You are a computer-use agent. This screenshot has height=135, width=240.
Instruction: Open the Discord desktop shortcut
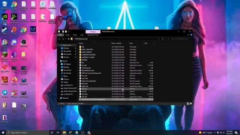click(14, 43)
